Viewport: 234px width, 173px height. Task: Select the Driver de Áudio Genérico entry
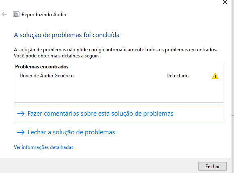(x=47, y=76)
